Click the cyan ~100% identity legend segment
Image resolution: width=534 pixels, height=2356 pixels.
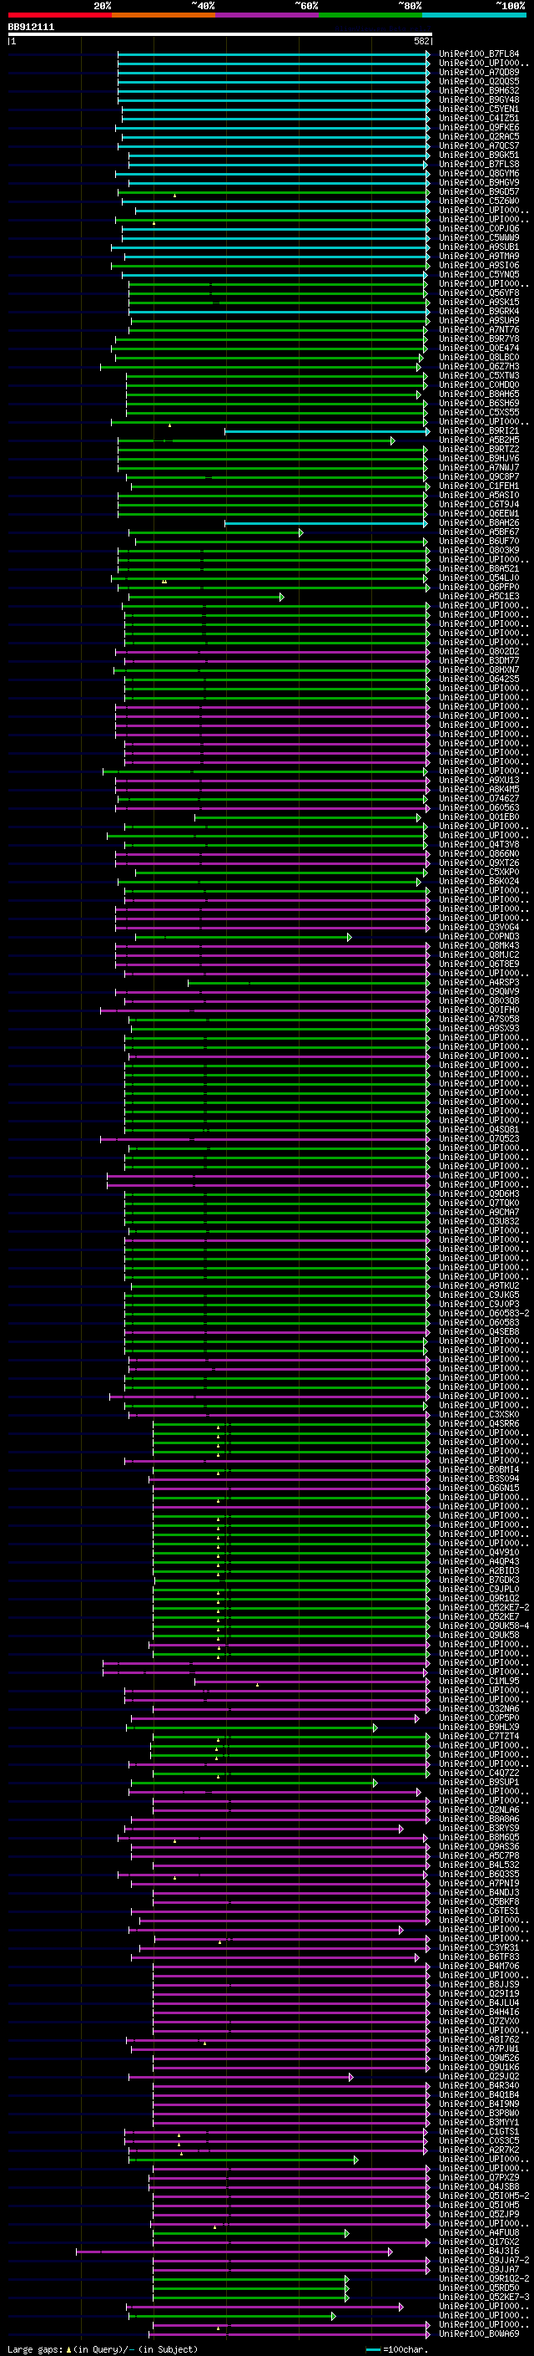(x=474, y=15)
